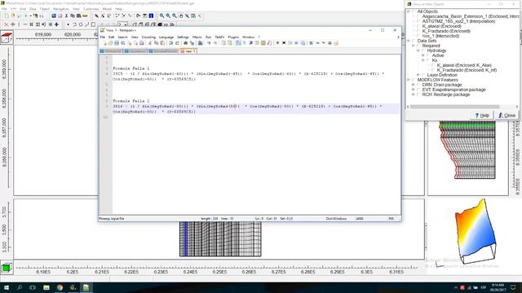Expand RCH: Recharge package node
The height and width of the screenshot is (293, 522).
click(x=414, y=94)
